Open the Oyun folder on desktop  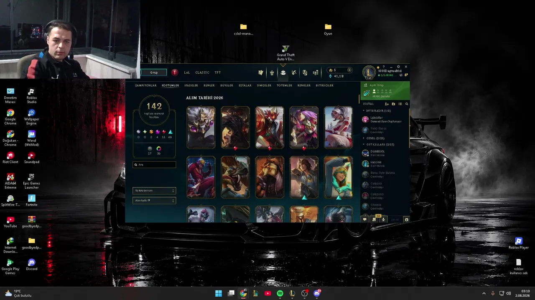328,29
